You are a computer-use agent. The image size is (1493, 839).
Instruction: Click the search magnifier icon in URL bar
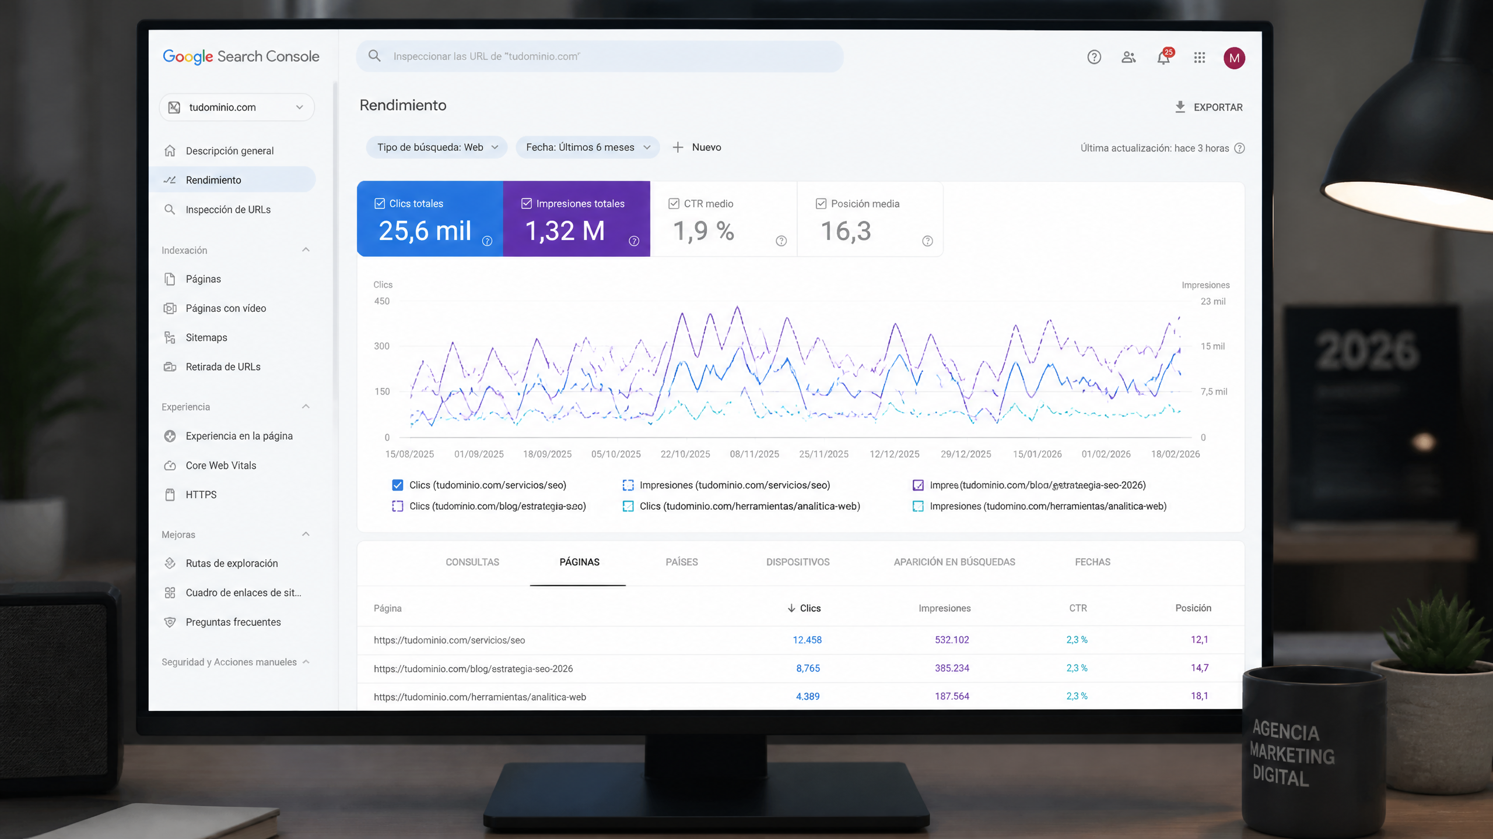click(374, 56)
